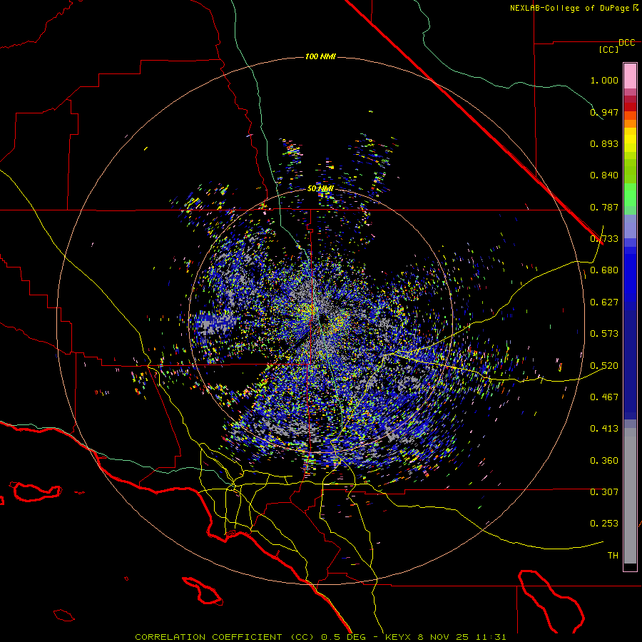Screen dimensions: 642x642
Task: Click the 0.840 scale value
Action: 604,175
